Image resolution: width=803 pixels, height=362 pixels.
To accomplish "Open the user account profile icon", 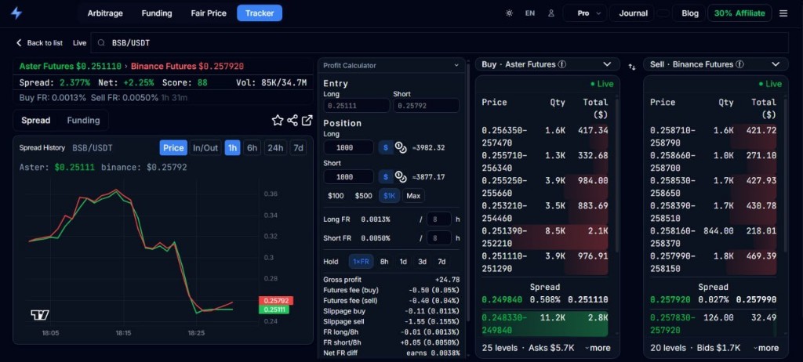I will tap(551, 13).
